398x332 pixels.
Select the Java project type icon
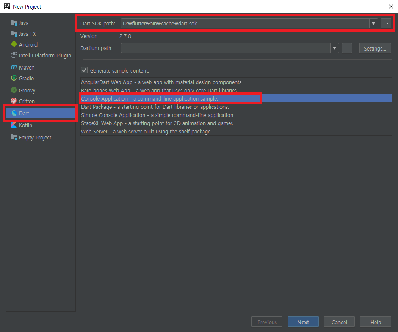point(14,23)
